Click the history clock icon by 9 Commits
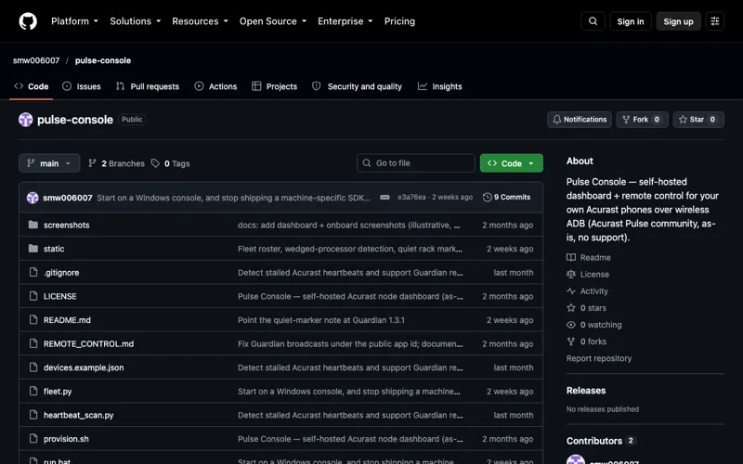Viewport: 743px width, 464px height. pyautogui.click(x=487, y=198)
